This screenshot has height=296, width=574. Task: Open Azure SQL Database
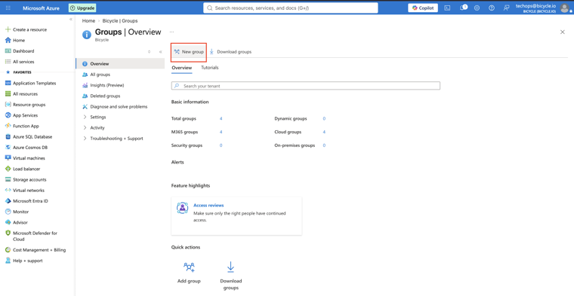(x=29, y=137)
